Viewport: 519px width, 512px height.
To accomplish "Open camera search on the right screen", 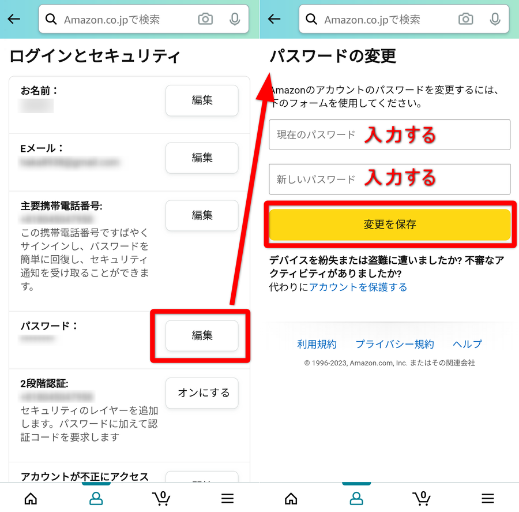I will [x=465, y=19].
